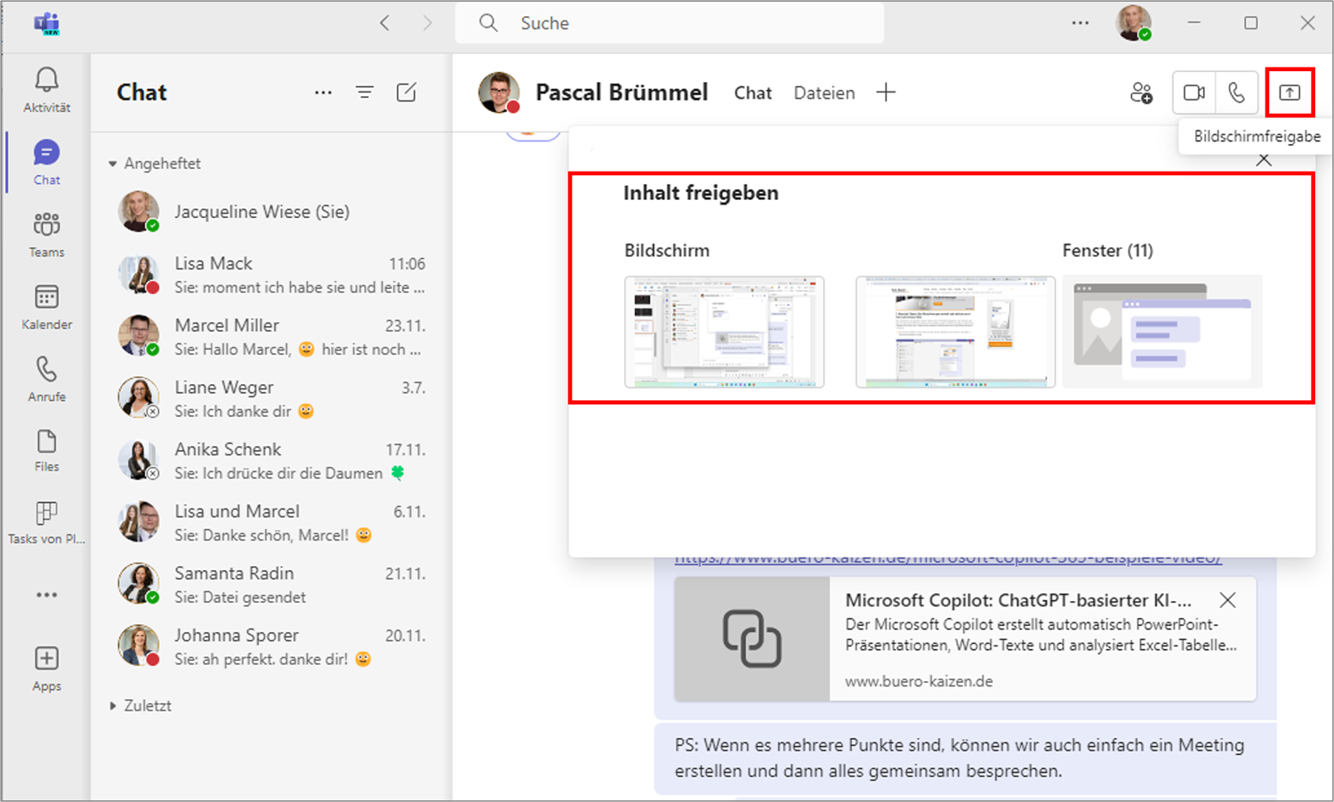
Task: Open chat with Johanna Sporer
Action: click(x=271, y=646)
